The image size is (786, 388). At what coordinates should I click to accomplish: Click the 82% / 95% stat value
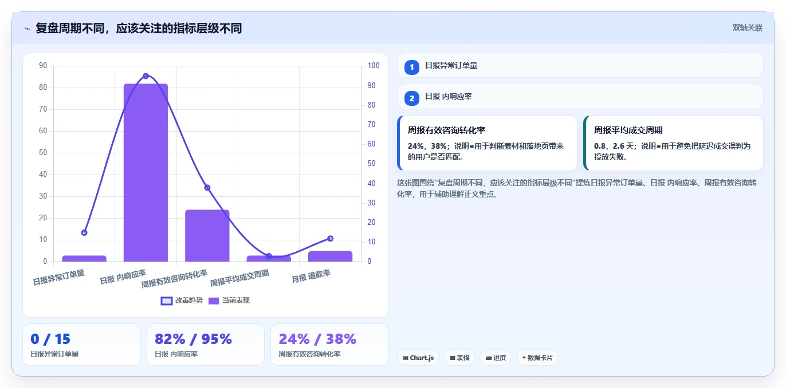click(193, 339)
